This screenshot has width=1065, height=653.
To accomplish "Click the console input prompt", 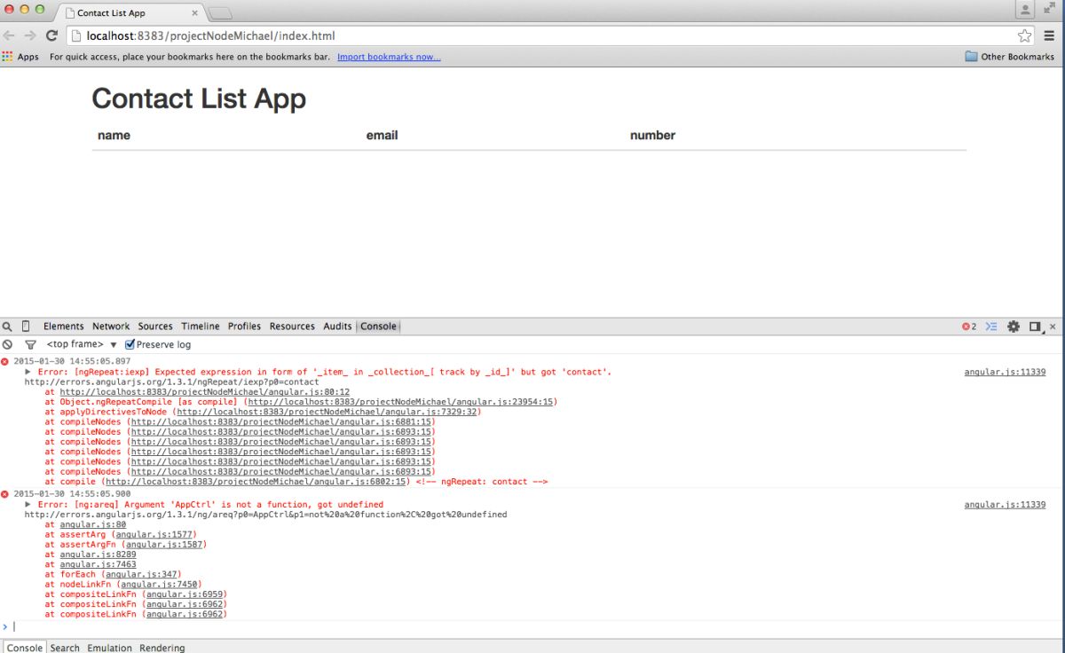I will coord(532,626).
